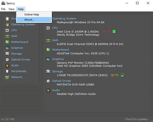The height and width of the screenshot is (122, 153).
Task: Click the Audio speaker icon in sidebar
Action: (x=7, y=65)
